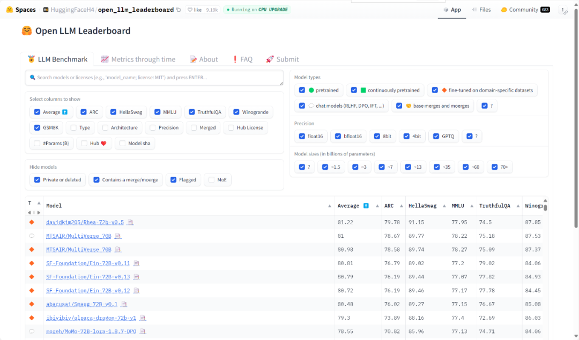
Task: Uncheck the bfloat16 precision checkbox
Action: [338, 137]
